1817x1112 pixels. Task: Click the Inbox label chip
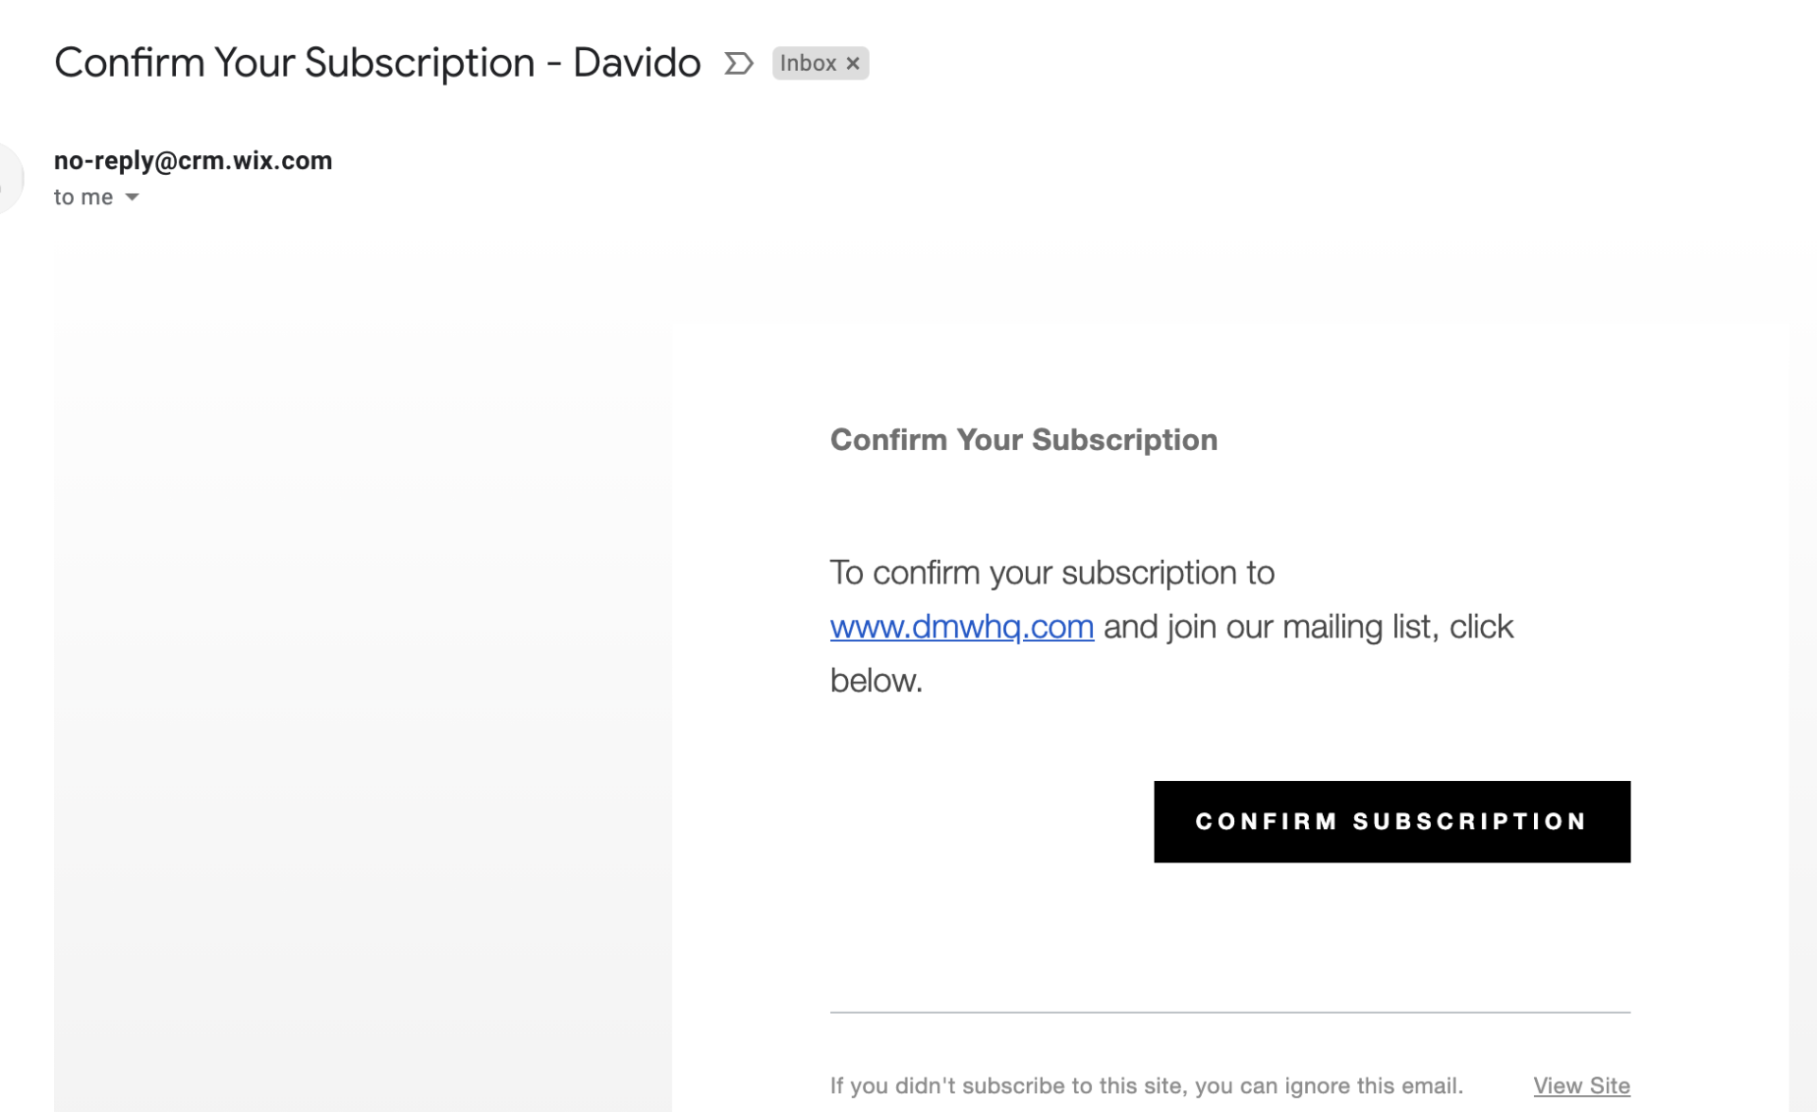pyautogui.click(x=820, y=63)
